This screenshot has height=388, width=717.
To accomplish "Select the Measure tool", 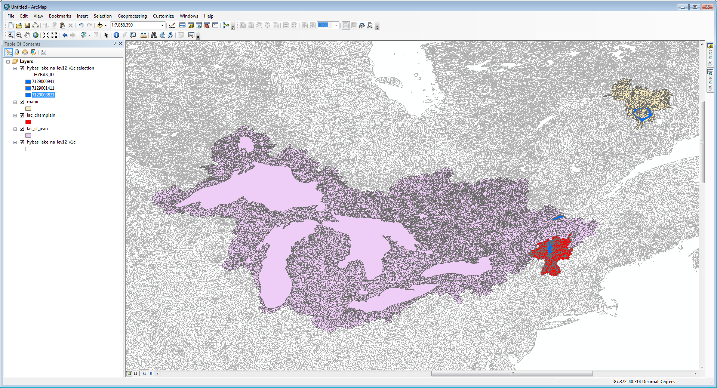I will click(x=144, y=35).
